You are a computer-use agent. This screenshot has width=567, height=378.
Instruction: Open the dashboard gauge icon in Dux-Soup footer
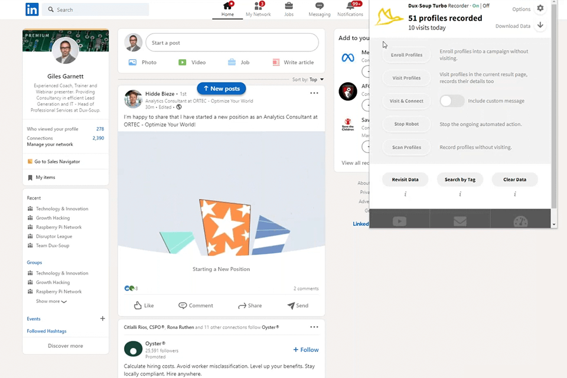coord(520,221)
